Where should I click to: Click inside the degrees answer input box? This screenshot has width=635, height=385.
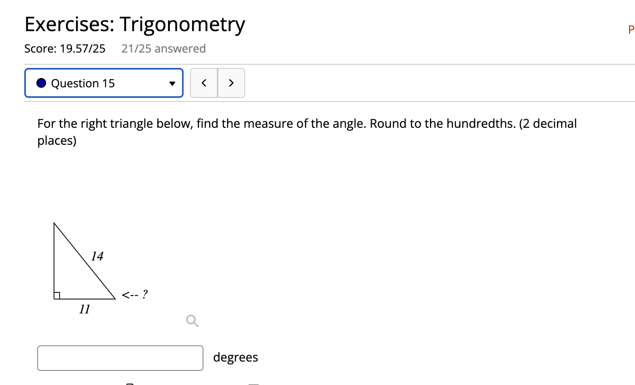click(x=120, y=357)
